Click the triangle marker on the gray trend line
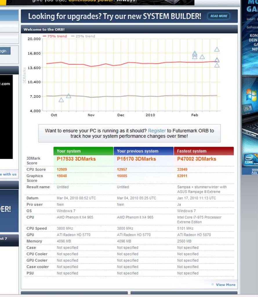Image resolution: width=258 pixels, height=297 pixels. [68, 96]
